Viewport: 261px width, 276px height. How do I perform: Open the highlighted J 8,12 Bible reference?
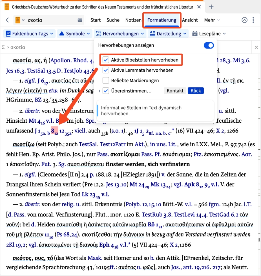[x=55, y=131]
